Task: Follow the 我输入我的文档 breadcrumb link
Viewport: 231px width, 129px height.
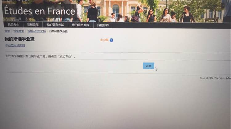Action: click(x=37, y=31)
